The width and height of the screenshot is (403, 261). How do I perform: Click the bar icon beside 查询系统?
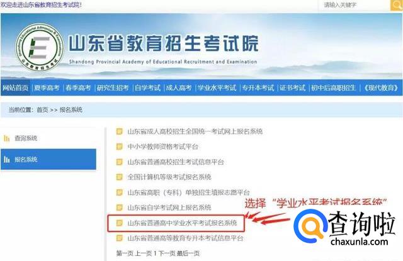point(7,138)
